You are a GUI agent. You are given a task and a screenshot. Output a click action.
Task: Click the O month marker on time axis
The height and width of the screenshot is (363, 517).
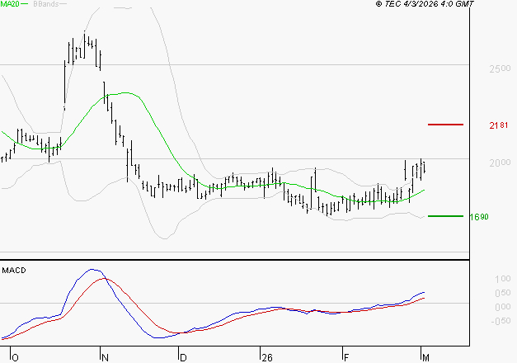pyautogui.click(x=15, y=358)
